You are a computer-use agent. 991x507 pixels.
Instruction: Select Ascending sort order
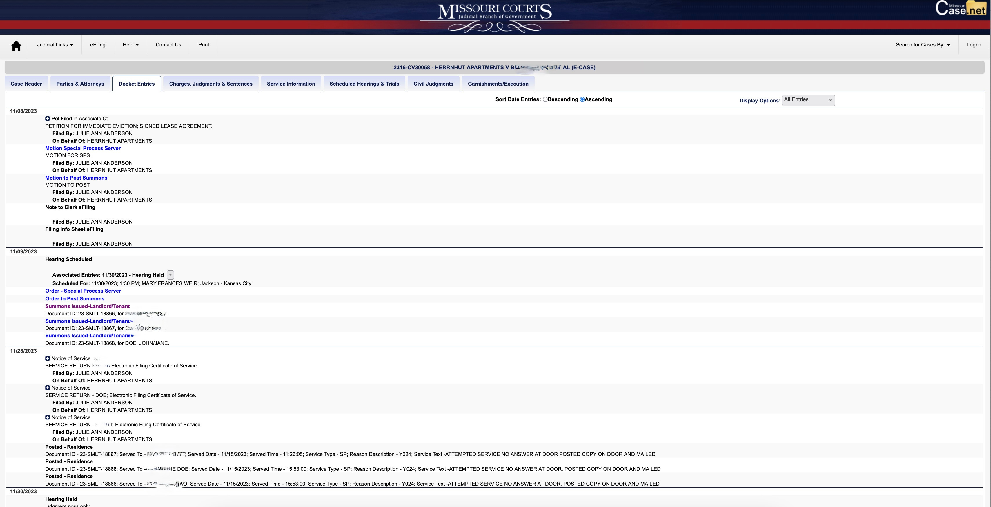tap(582, 99)
